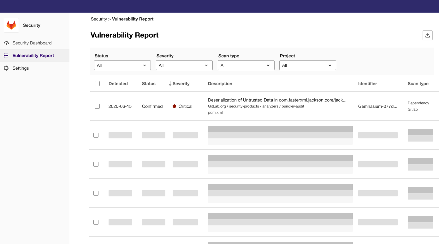Click the Security Dashboard gauge icon

pyautogui.click(x=6, y=43)
